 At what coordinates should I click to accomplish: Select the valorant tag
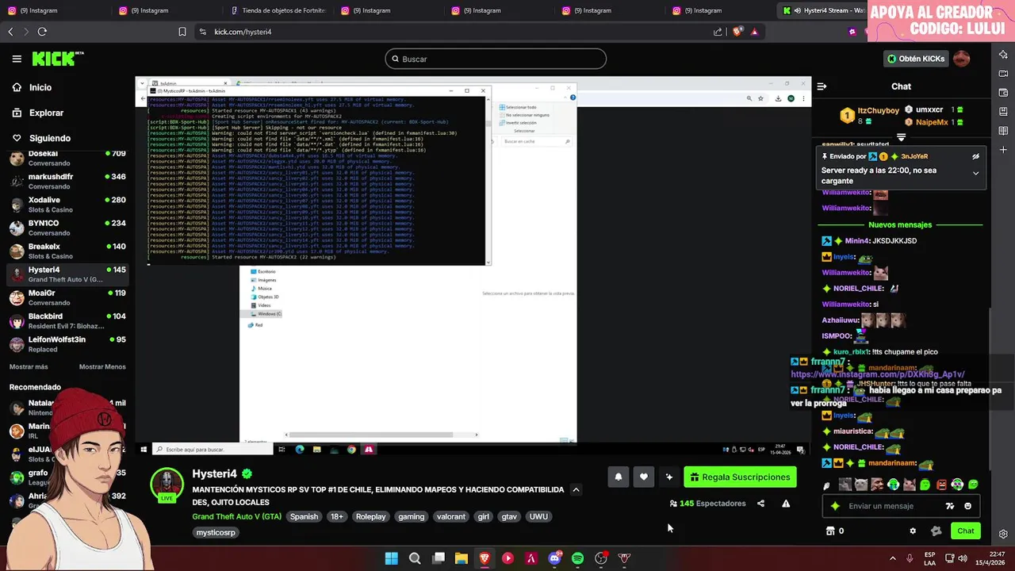451,516
